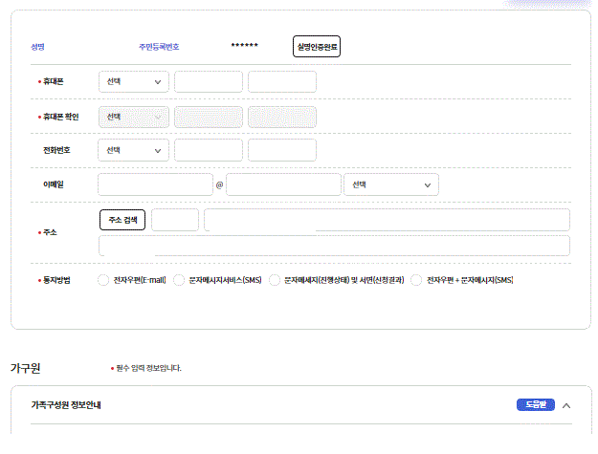Click the blue 도움말 button
This screenshot has width=598, height=454.
point(536,404)
